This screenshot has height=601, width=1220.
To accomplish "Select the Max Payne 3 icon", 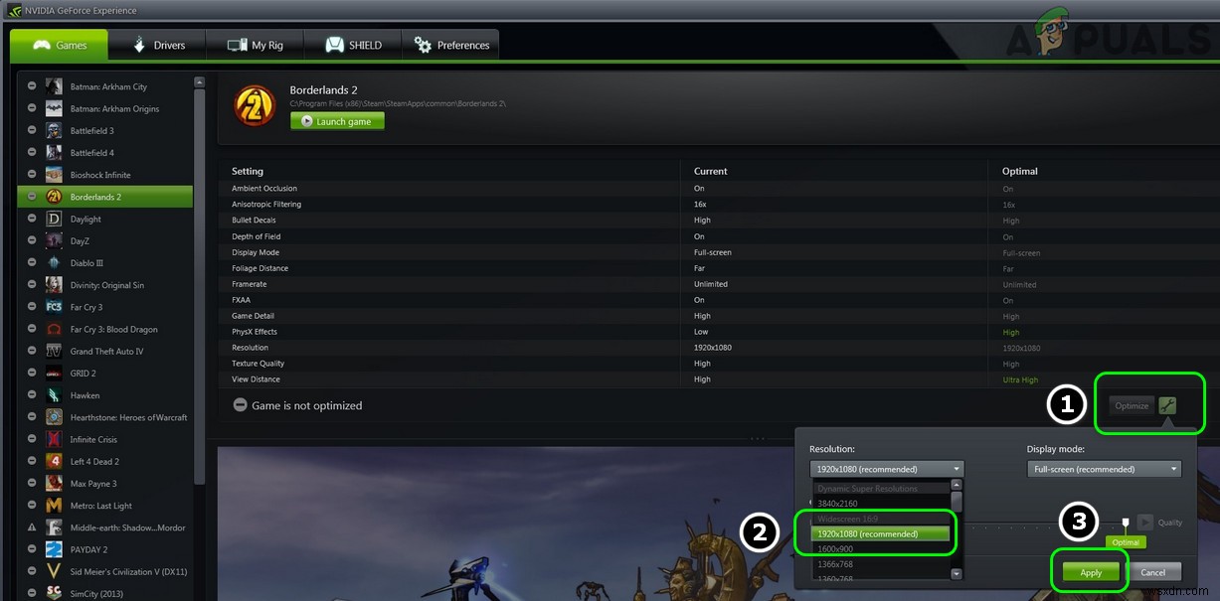I will (54, 484).
